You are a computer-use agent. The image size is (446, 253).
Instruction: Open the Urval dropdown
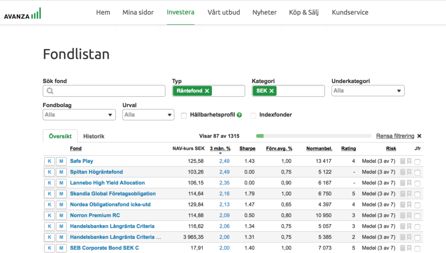click(x=148, y=115)
